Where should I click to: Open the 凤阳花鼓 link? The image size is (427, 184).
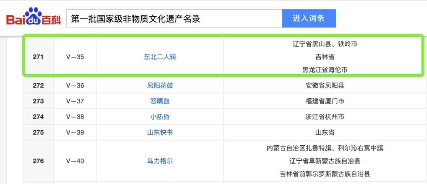[160, 85]
